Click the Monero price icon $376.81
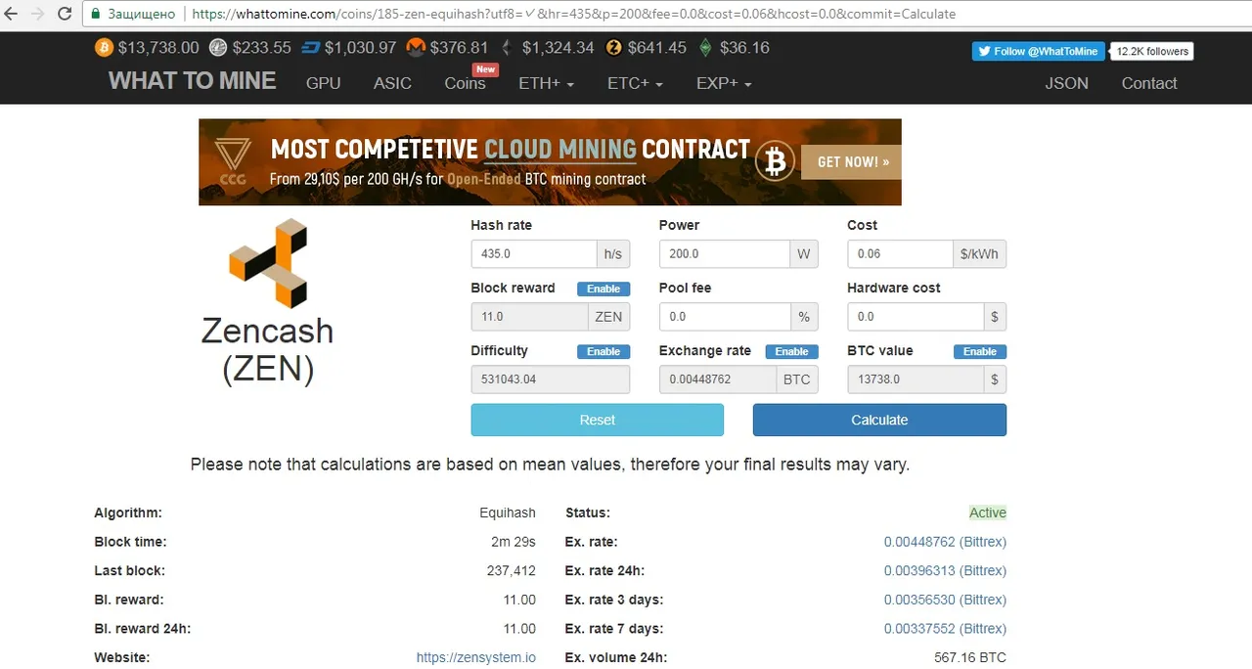The height and width of the screenshot is (669, 1252). pos(416,47)
